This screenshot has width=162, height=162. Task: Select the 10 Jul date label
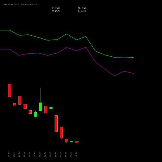pos(76,155)
